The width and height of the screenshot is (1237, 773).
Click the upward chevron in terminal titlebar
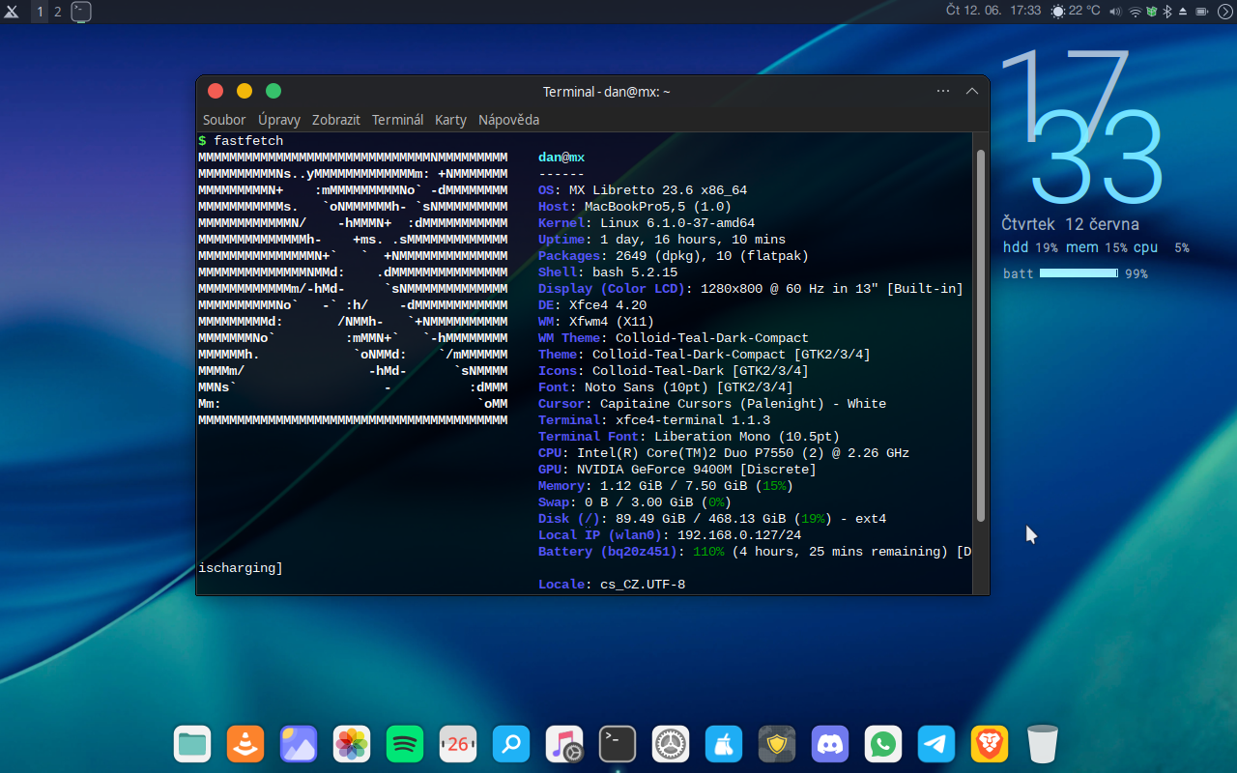pyautogui.click(x=972, y=91)
